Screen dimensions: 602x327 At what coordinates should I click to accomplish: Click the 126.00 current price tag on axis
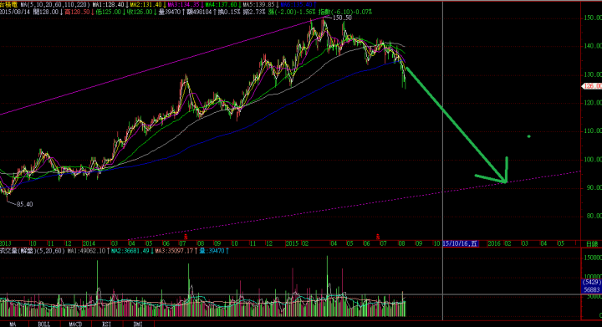click(x=593, y=86)
